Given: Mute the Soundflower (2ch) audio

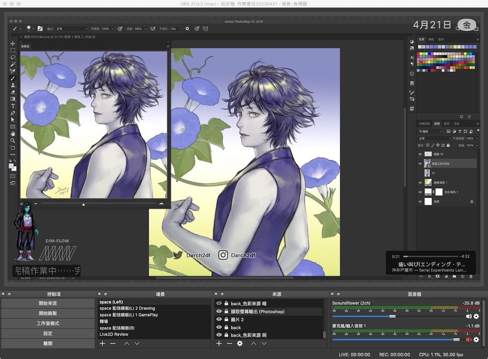Looking at the screenshot, I should [x=468, y=317].
